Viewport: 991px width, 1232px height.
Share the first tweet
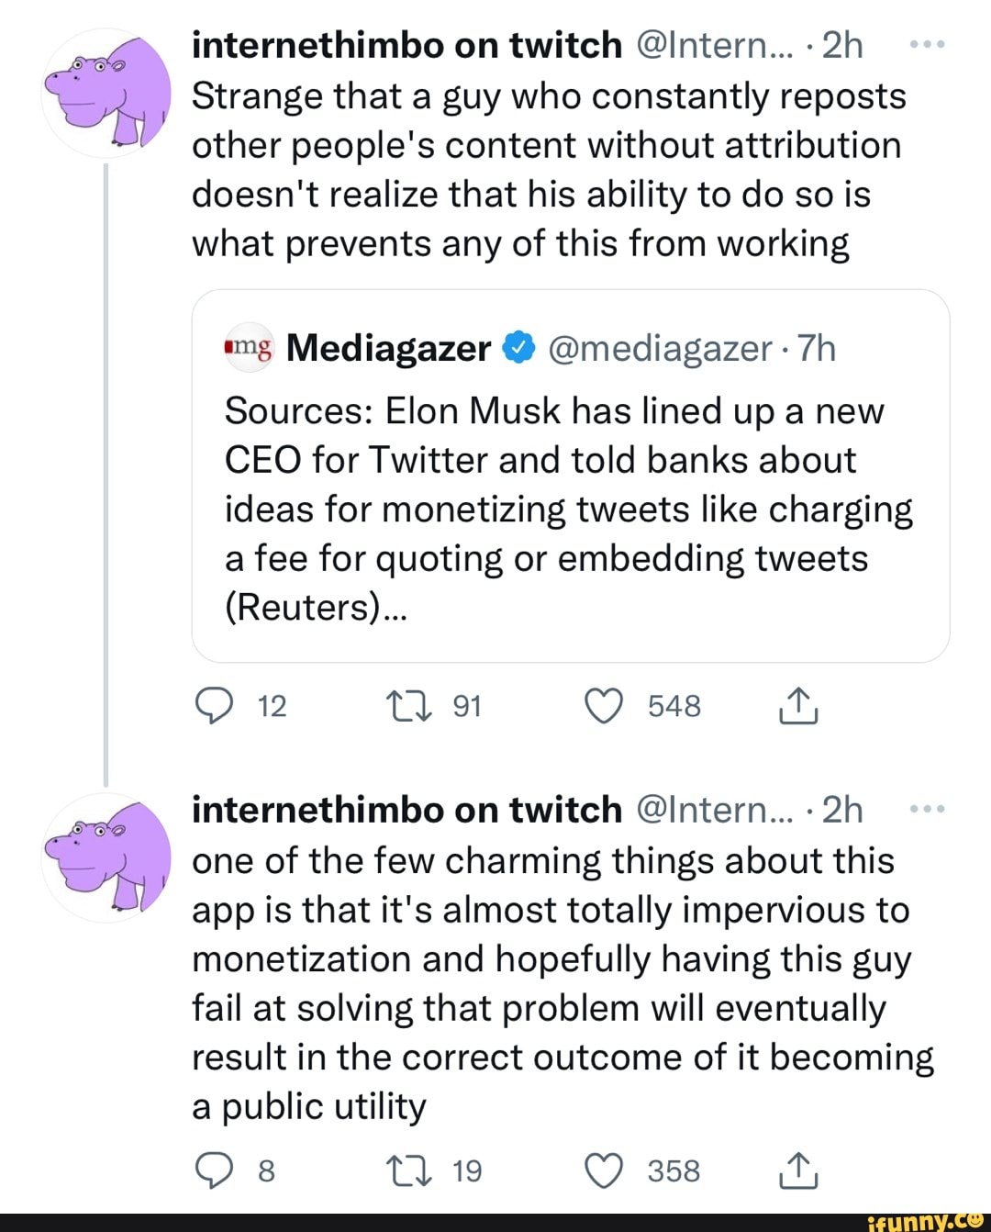(798, 706)
